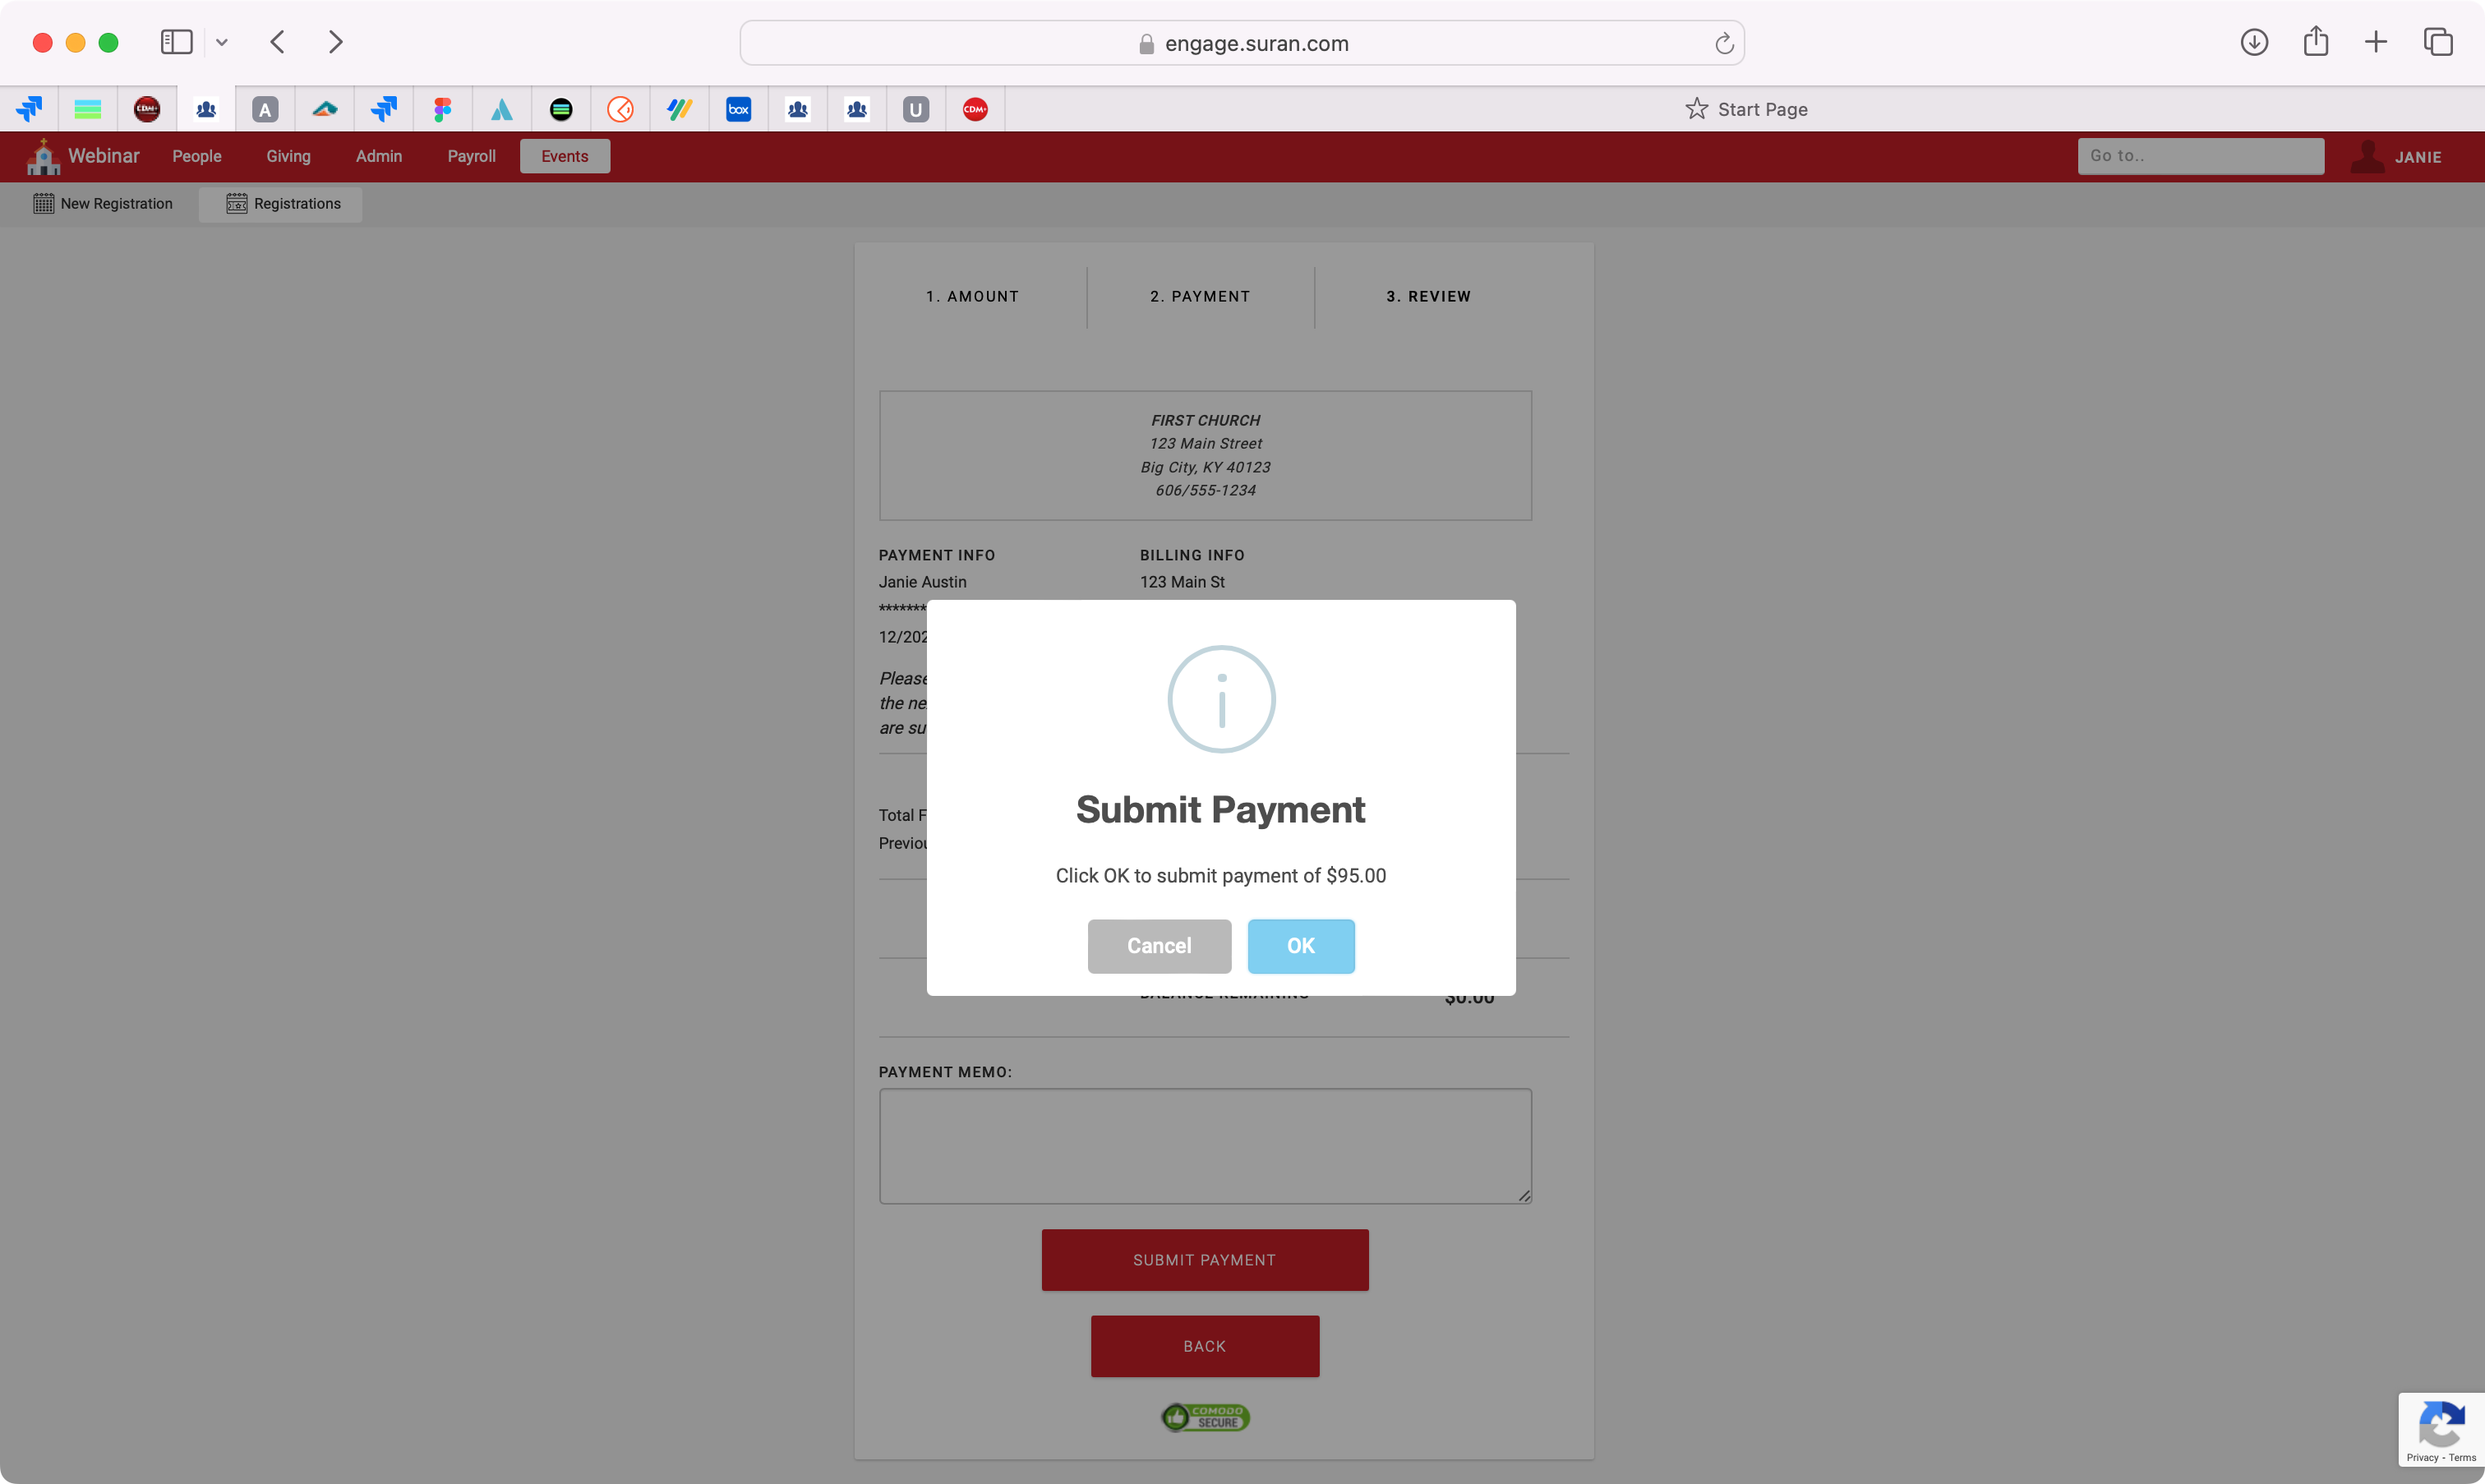The width and height of the screenshot is (2485, 1484).
Task: Open the New Registration page
Action: pos(103,204)
